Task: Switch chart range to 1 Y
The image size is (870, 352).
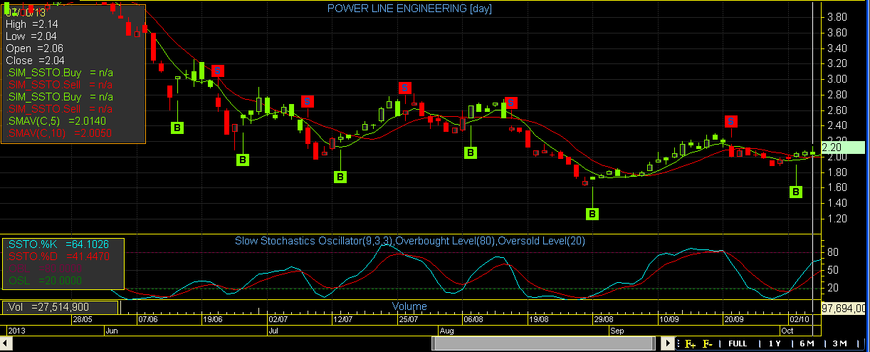Action: click(x=775, y=343)
